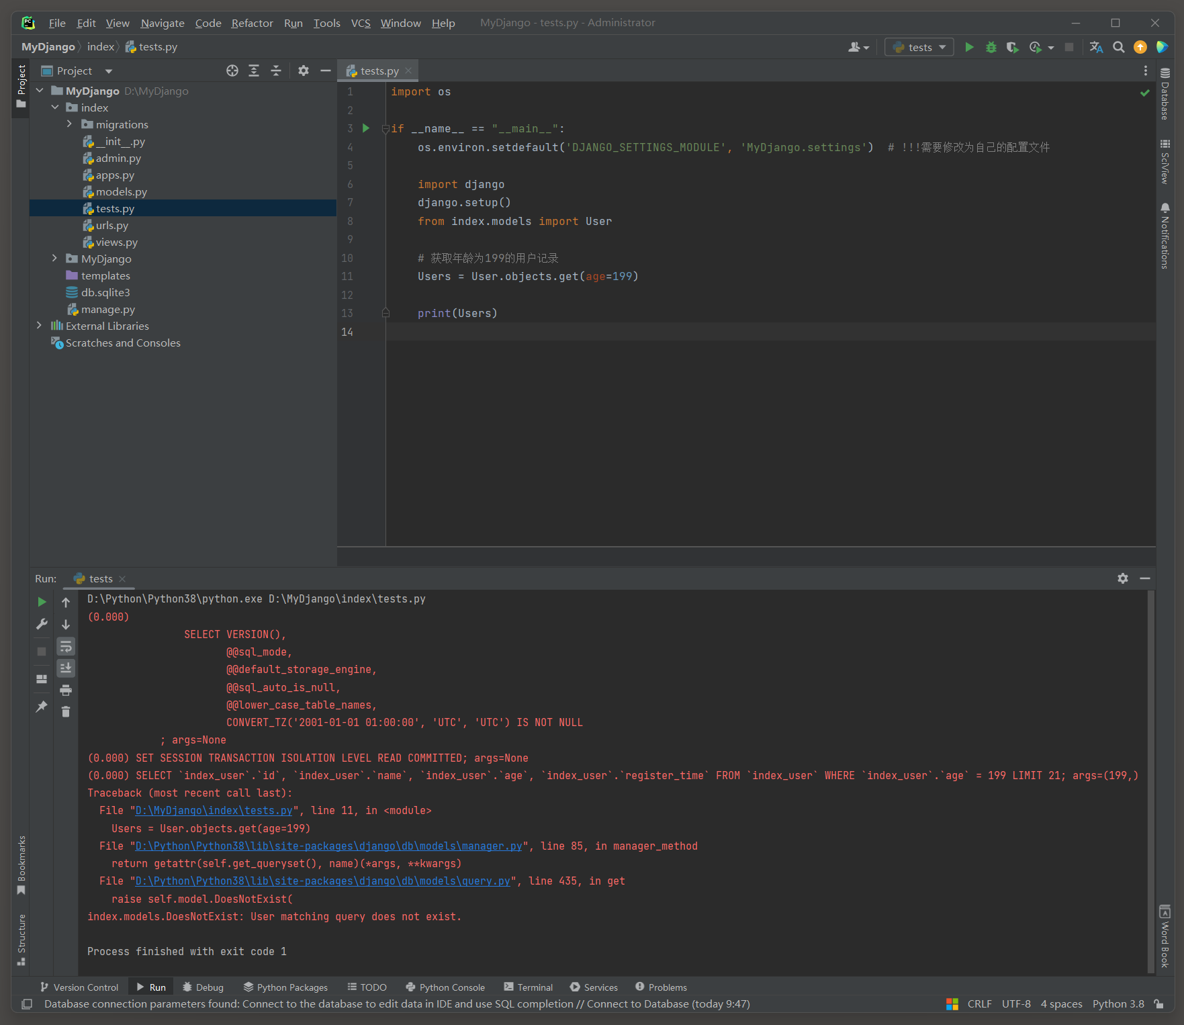The height and width of the screenshot is (1025, 1184).
Task: Open the SciView side tool window
Action: click(x=1165, y=162)
